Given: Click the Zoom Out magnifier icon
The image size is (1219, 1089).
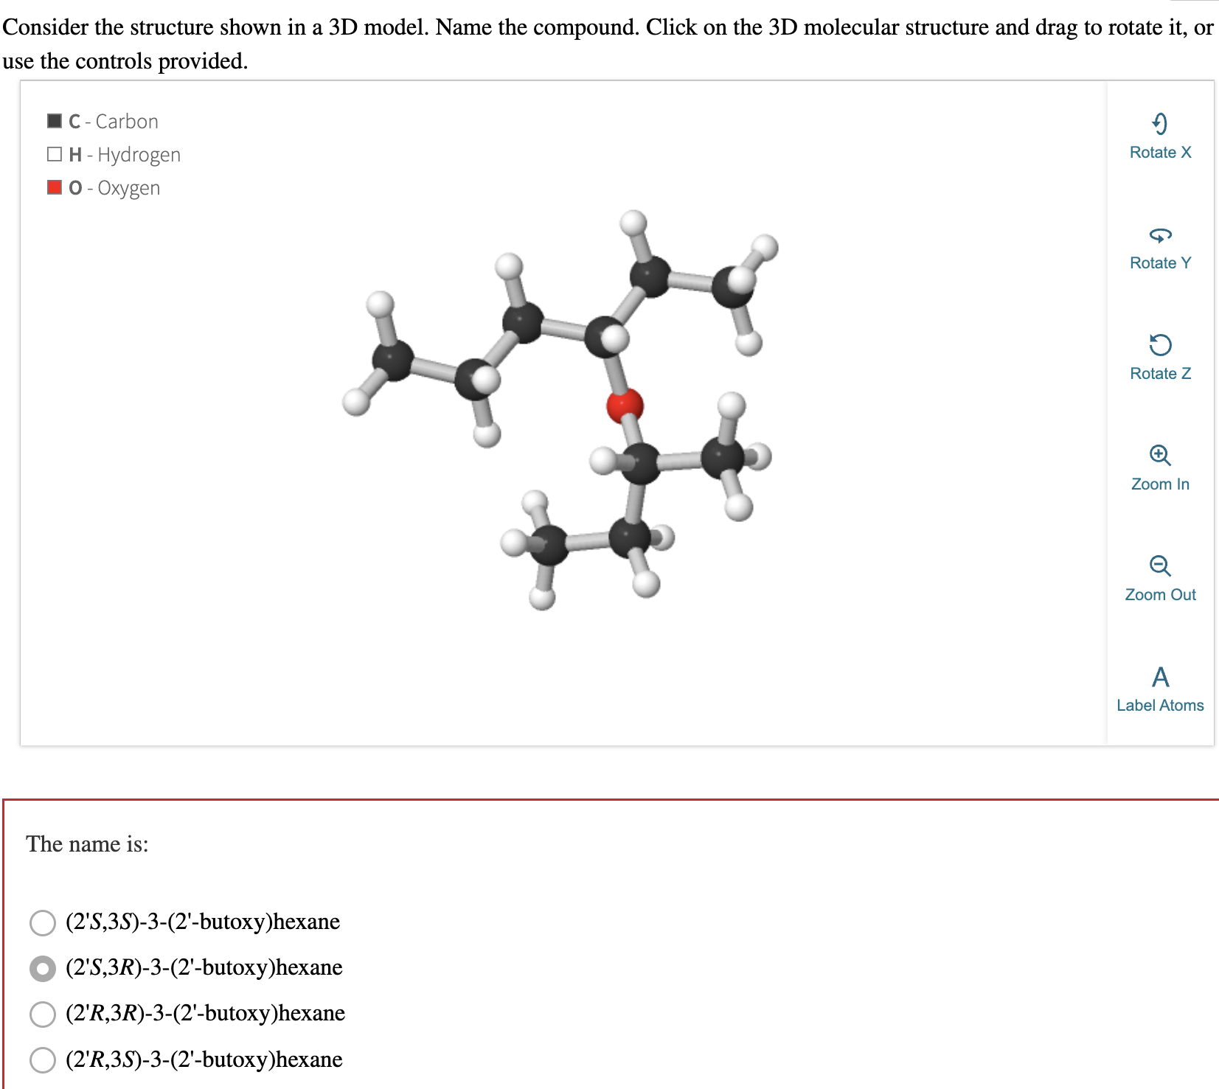Looking at the screenshot, I should [1160, 566].
